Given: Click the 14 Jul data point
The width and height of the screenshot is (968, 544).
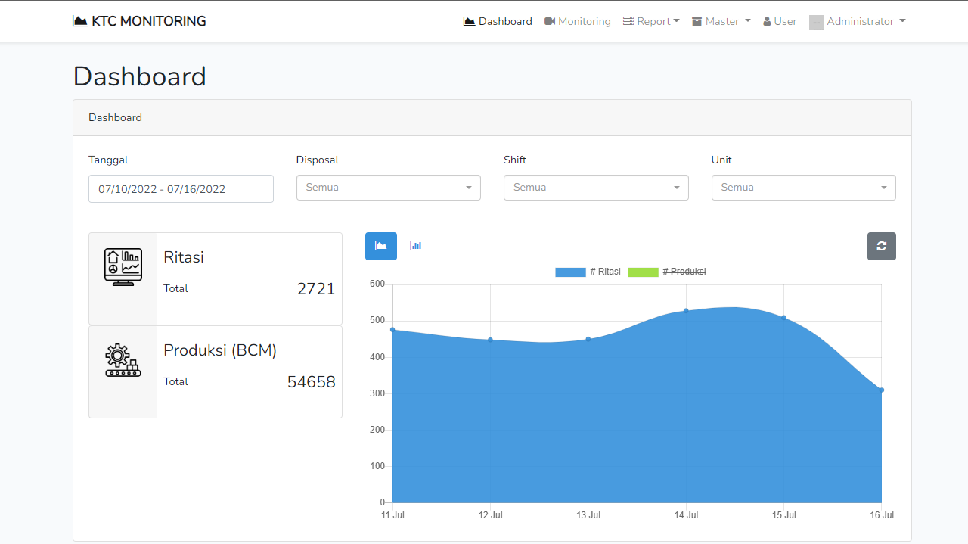Looking at the screenshot, I should [686, 310].
